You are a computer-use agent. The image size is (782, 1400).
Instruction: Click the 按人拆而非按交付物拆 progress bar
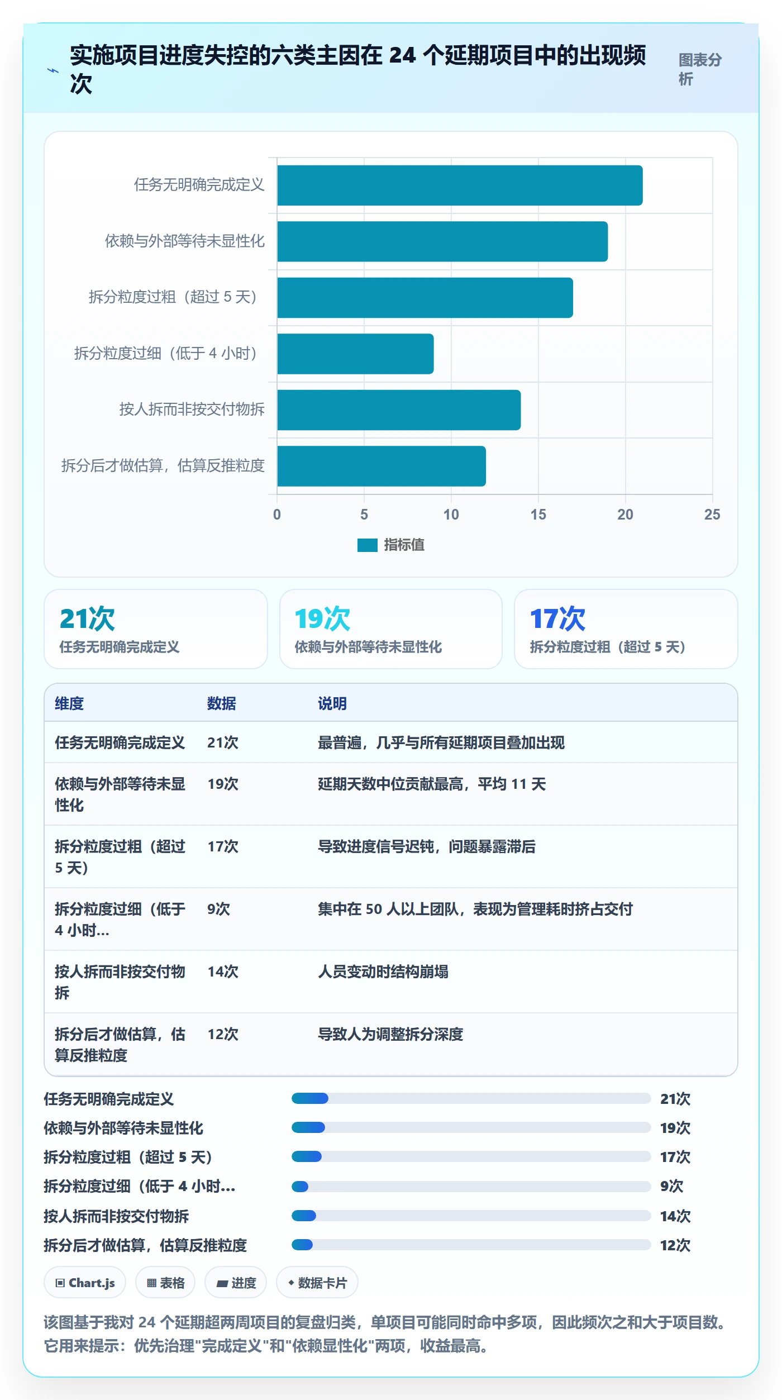pyautogui.click(x=471, y=1216)
